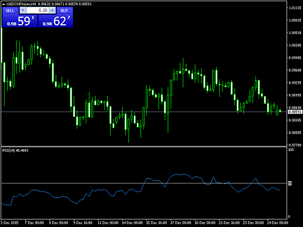Click price scale label 1.00205
This screenshot has height=227, width=303.
(295, 45)
